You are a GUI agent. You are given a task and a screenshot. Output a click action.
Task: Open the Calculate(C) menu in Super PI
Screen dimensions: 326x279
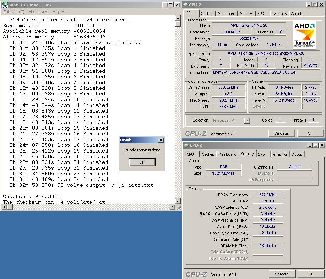coord(14,12)
